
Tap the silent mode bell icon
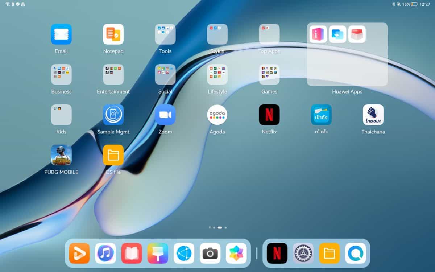[x=399, y=4]
